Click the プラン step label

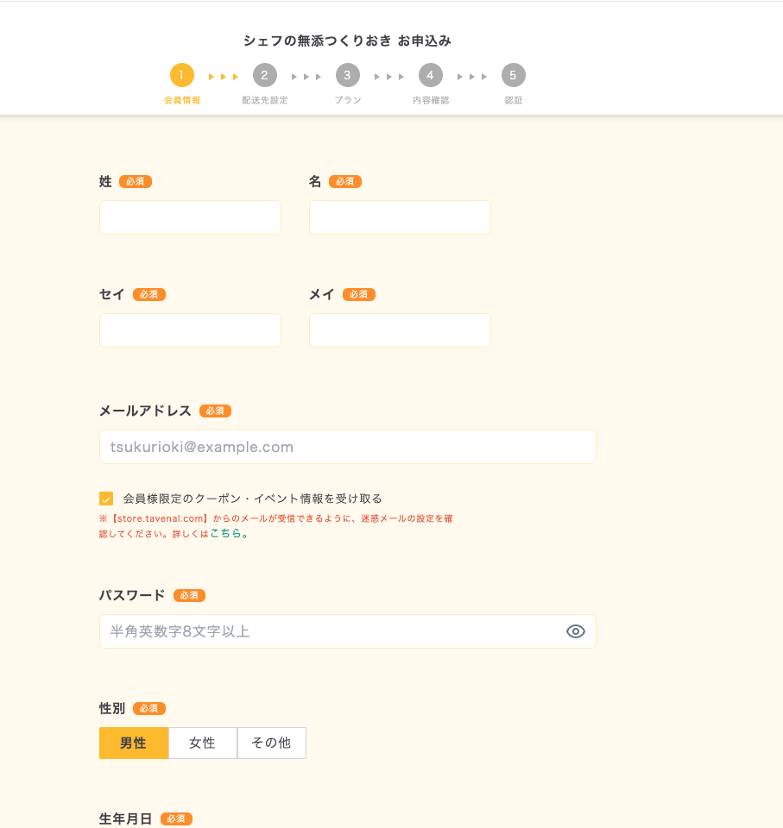click(347, 100)
